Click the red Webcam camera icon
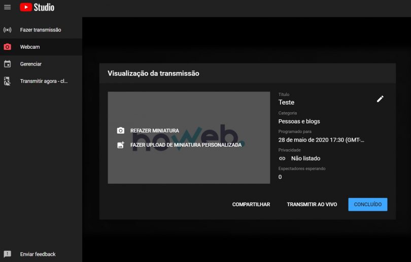411x262 pixels. 7,47
